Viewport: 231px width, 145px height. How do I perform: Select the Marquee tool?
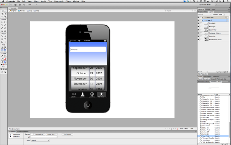(x=2, y=22)
